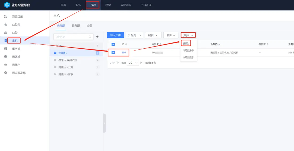
Task: Open 业务 in top navigation
Action: tap(78, 5)
